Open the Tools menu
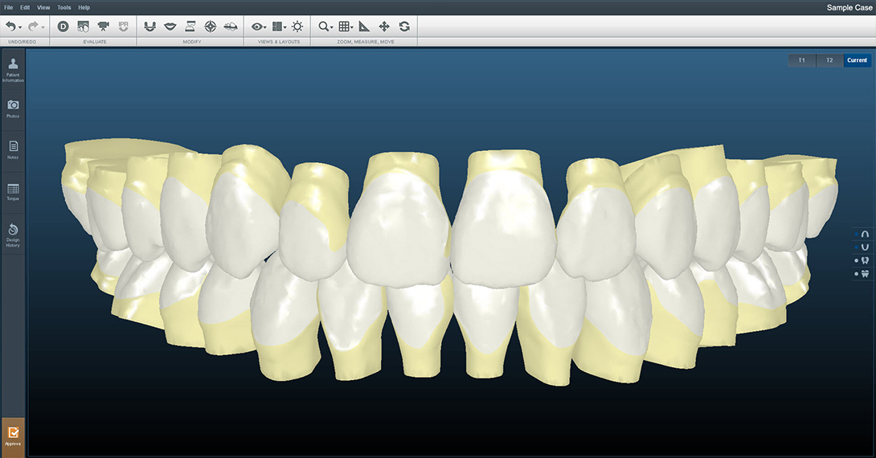The height and width of the screenshot is (458, 876). [x=64, y=7]
